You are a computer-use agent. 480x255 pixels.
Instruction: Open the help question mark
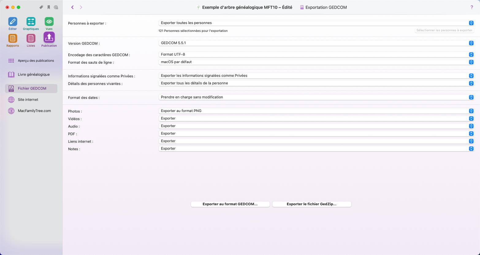(x=471, y=7)
